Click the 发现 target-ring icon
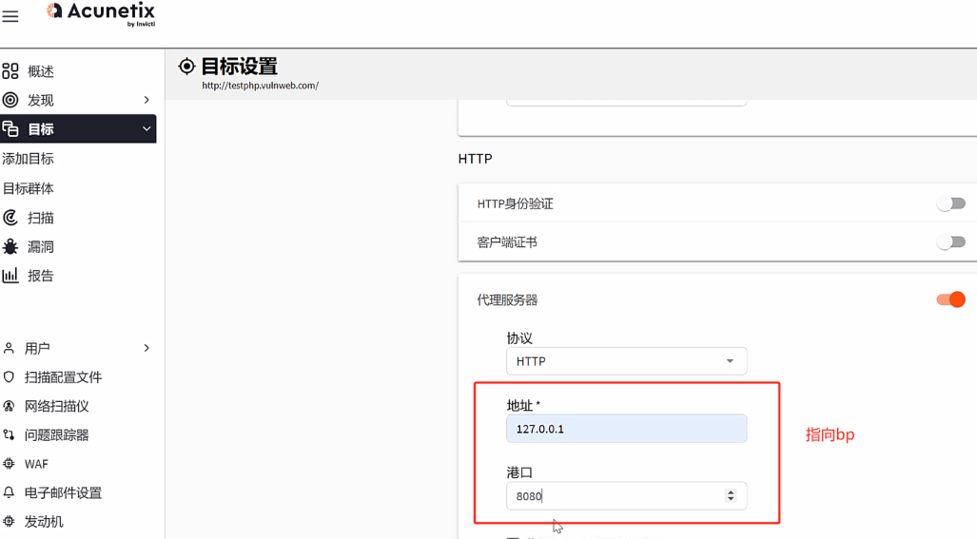 tap(10, 100)
